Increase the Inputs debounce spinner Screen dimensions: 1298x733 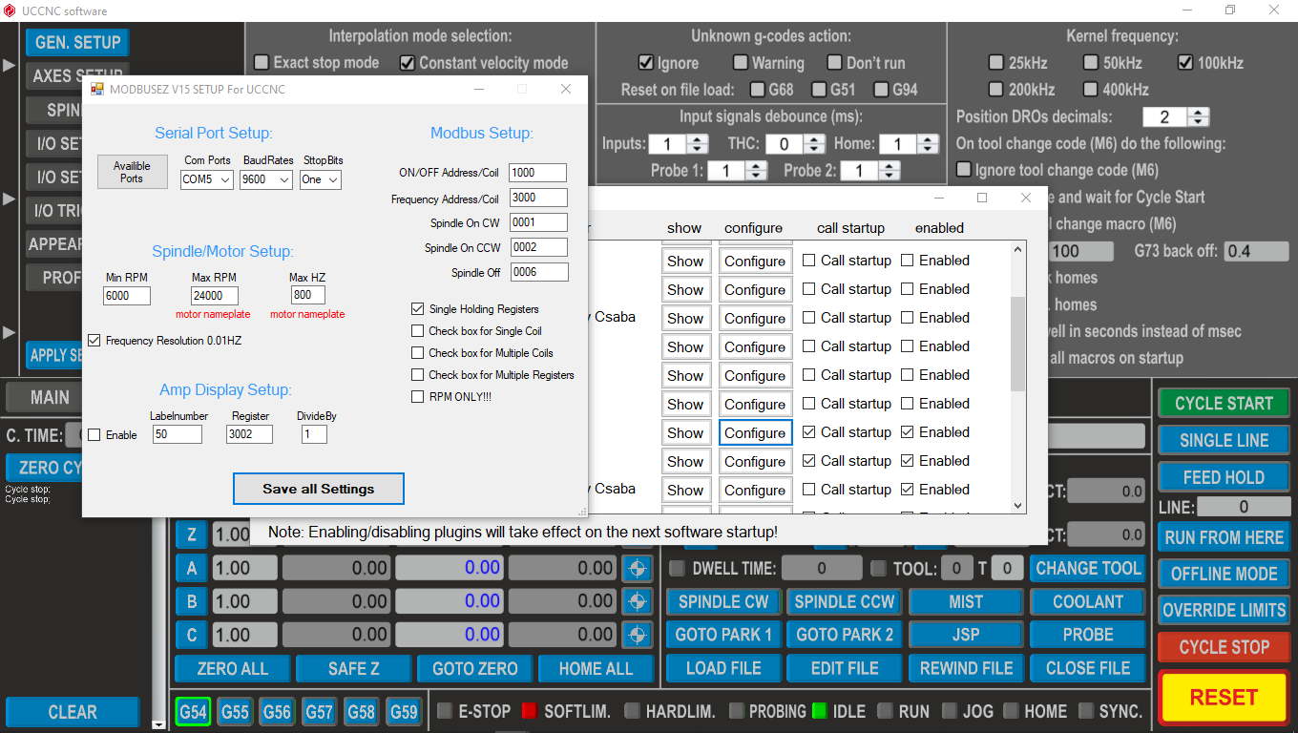point(698,139)
